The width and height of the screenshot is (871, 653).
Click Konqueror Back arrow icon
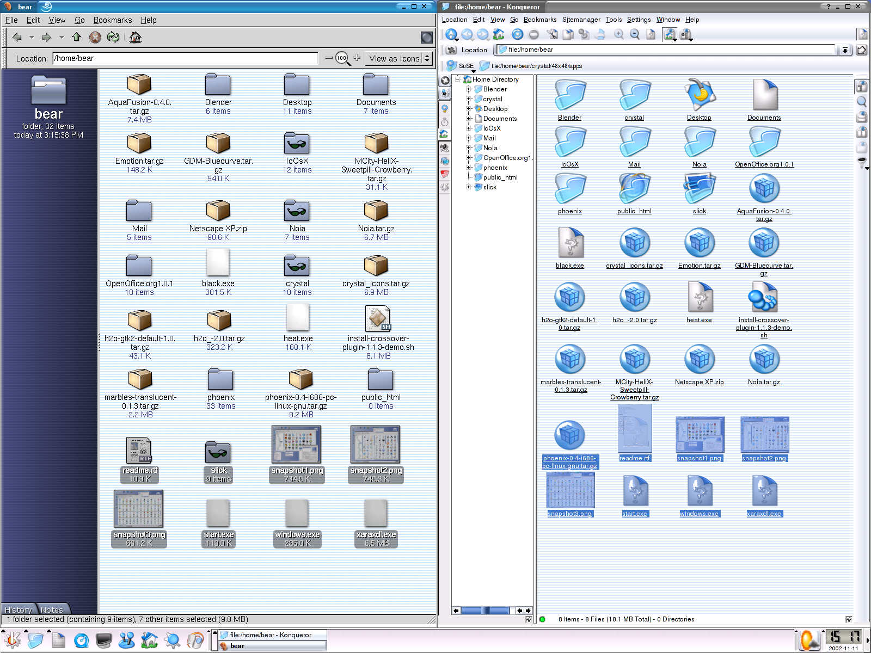coord(467,34)
